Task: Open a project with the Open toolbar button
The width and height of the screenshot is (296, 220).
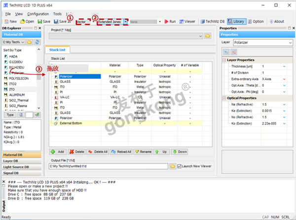Action: tap(27, 22)
